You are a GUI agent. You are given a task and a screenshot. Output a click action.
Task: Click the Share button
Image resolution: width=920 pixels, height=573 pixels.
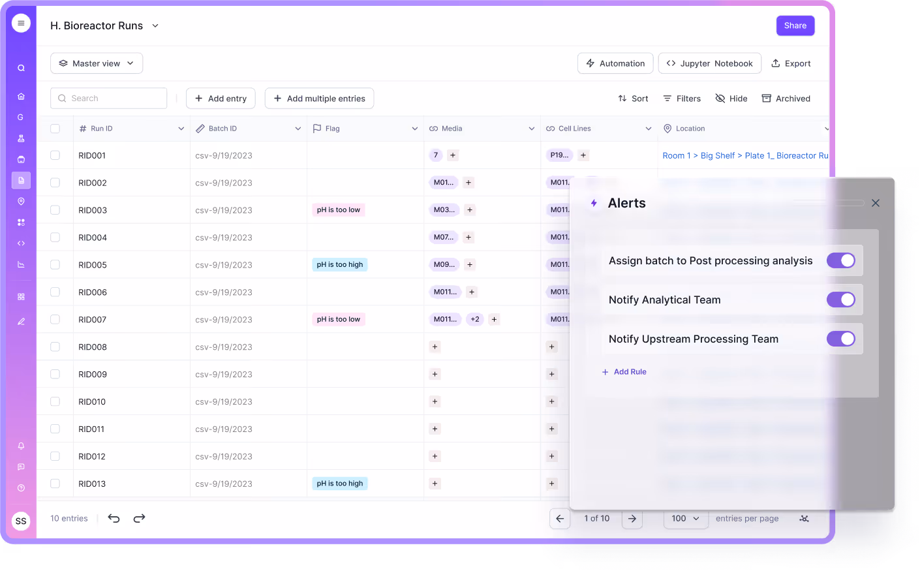click(x=795, y=25)
